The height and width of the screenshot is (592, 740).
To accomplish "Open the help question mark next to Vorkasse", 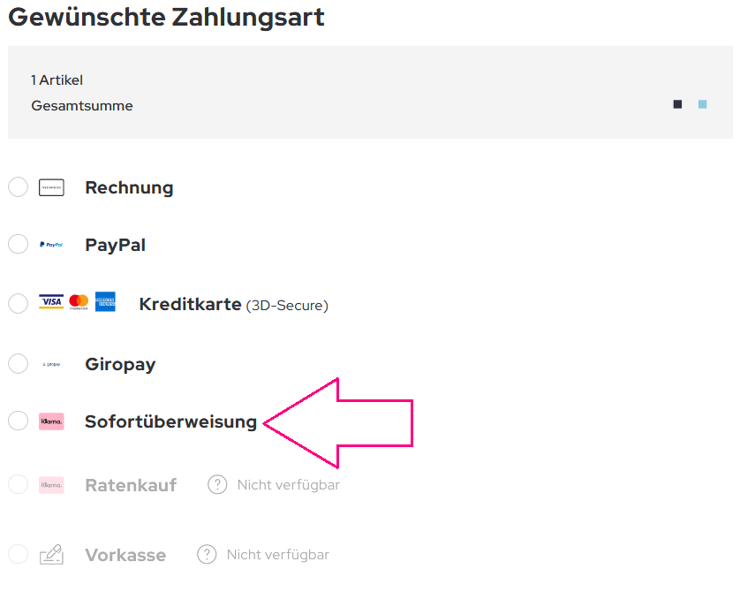I will pos(207,555).
